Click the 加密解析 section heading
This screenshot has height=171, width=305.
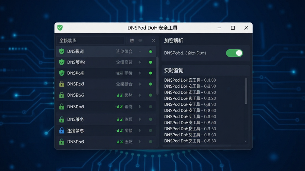click(x=174, y=40)
